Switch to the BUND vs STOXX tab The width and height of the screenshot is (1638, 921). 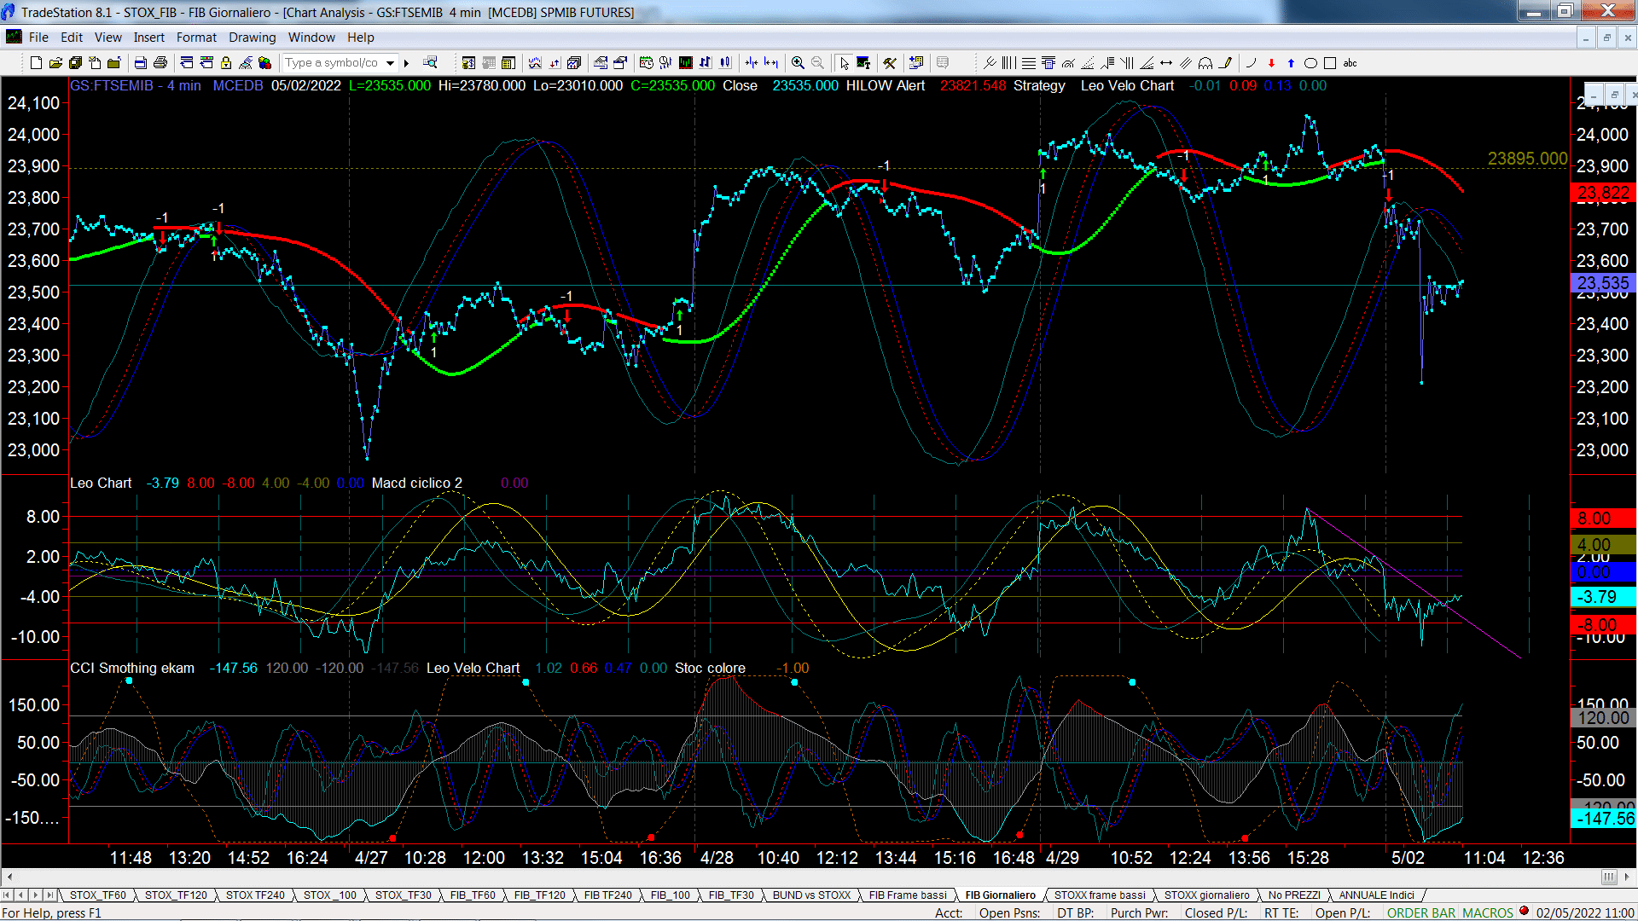[x=811, y=895]
